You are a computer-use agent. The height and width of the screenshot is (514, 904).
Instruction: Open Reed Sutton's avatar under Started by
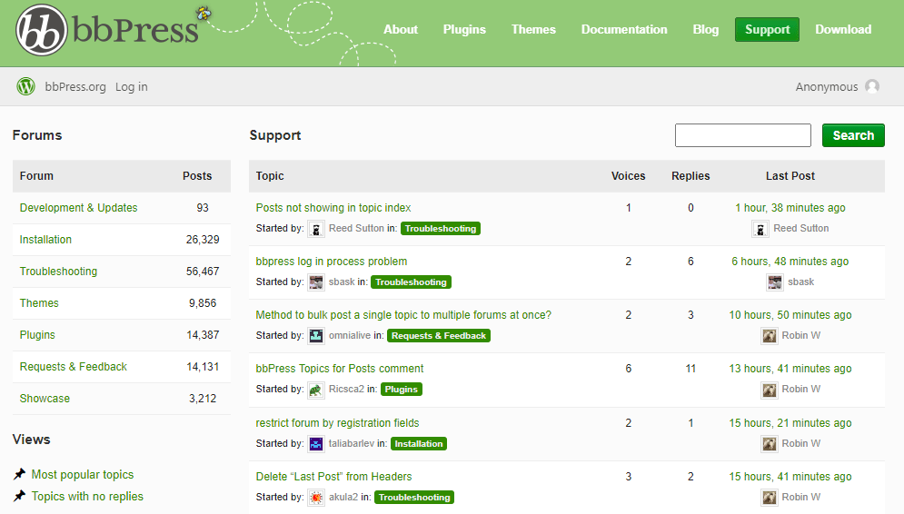pos(316,229)
